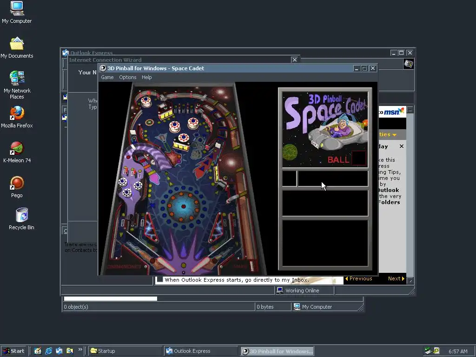Close the Internet Connection Wizard dialog
476x357 pixels.
pos(294,60)
